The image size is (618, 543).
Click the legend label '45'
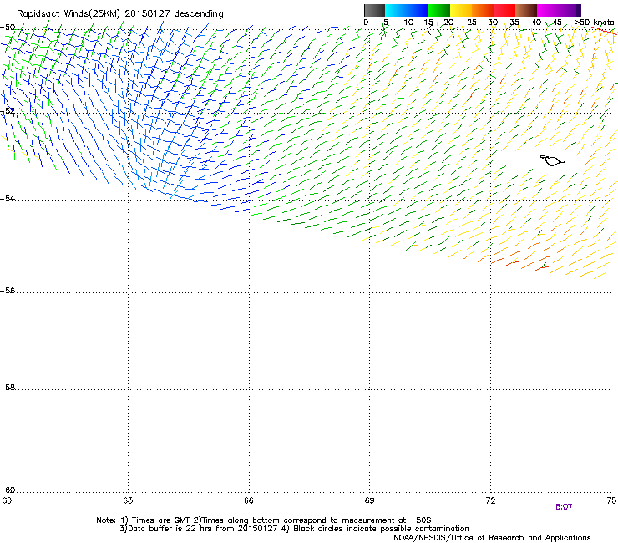click(x=557, y=23)
